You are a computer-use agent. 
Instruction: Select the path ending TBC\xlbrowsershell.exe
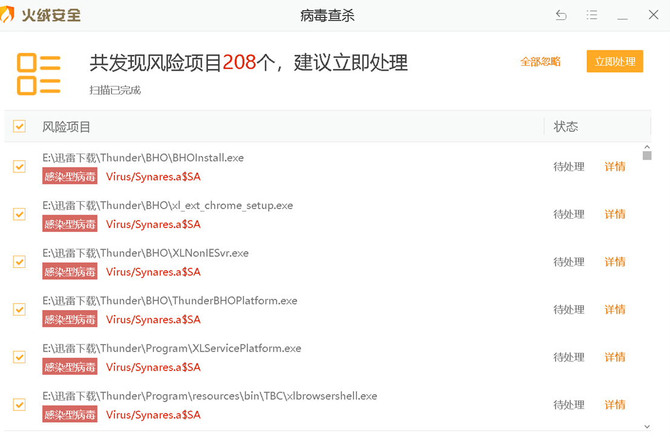coord(210,396)
